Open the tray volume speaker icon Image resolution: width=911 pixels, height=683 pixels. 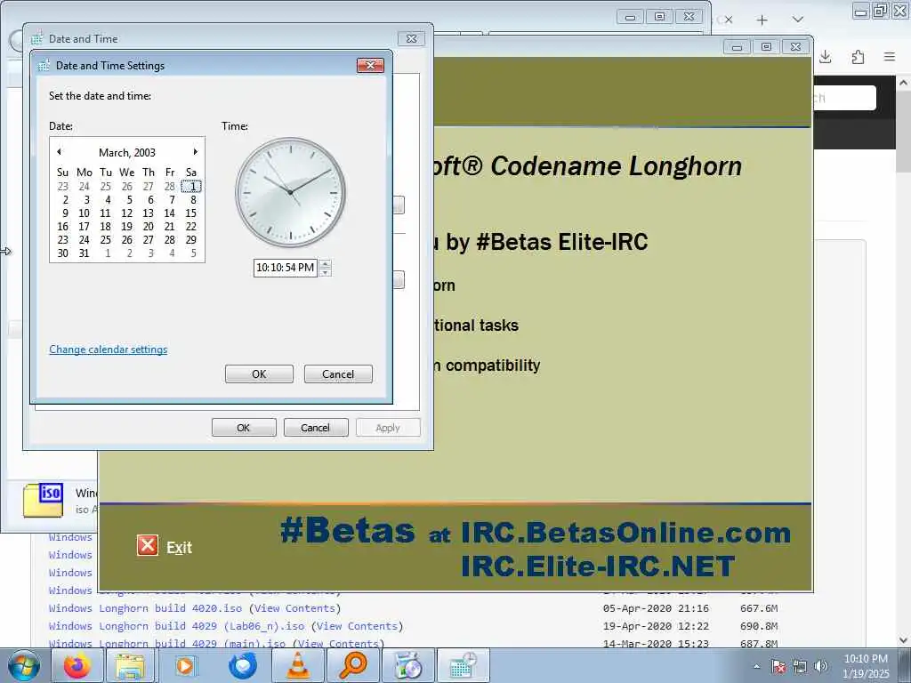tap(821, 666)
